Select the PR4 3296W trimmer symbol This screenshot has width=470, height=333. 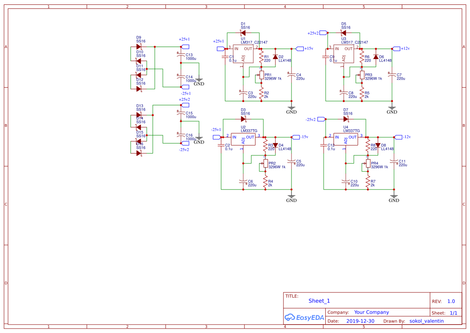tap(368, 163)
